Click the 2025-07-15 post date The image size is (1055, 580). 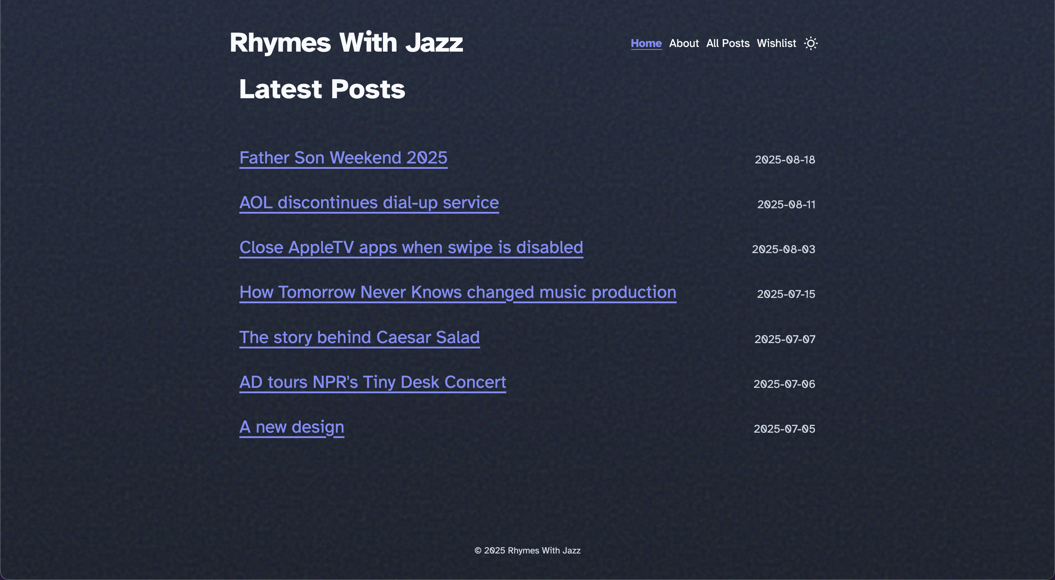point(786,294)
